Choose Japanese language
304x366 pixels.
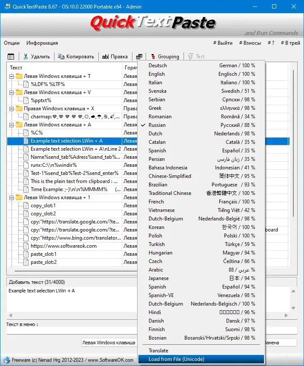coord(201,278)
